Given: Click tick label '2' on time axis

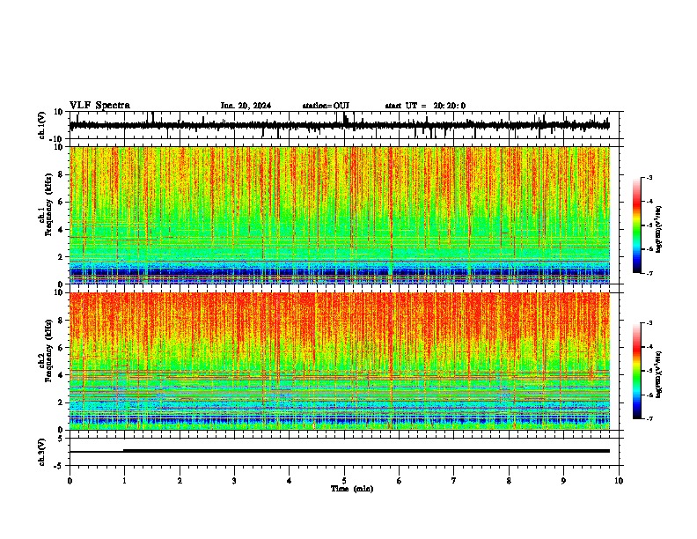Looking at the screenshot, I should 180,481.
